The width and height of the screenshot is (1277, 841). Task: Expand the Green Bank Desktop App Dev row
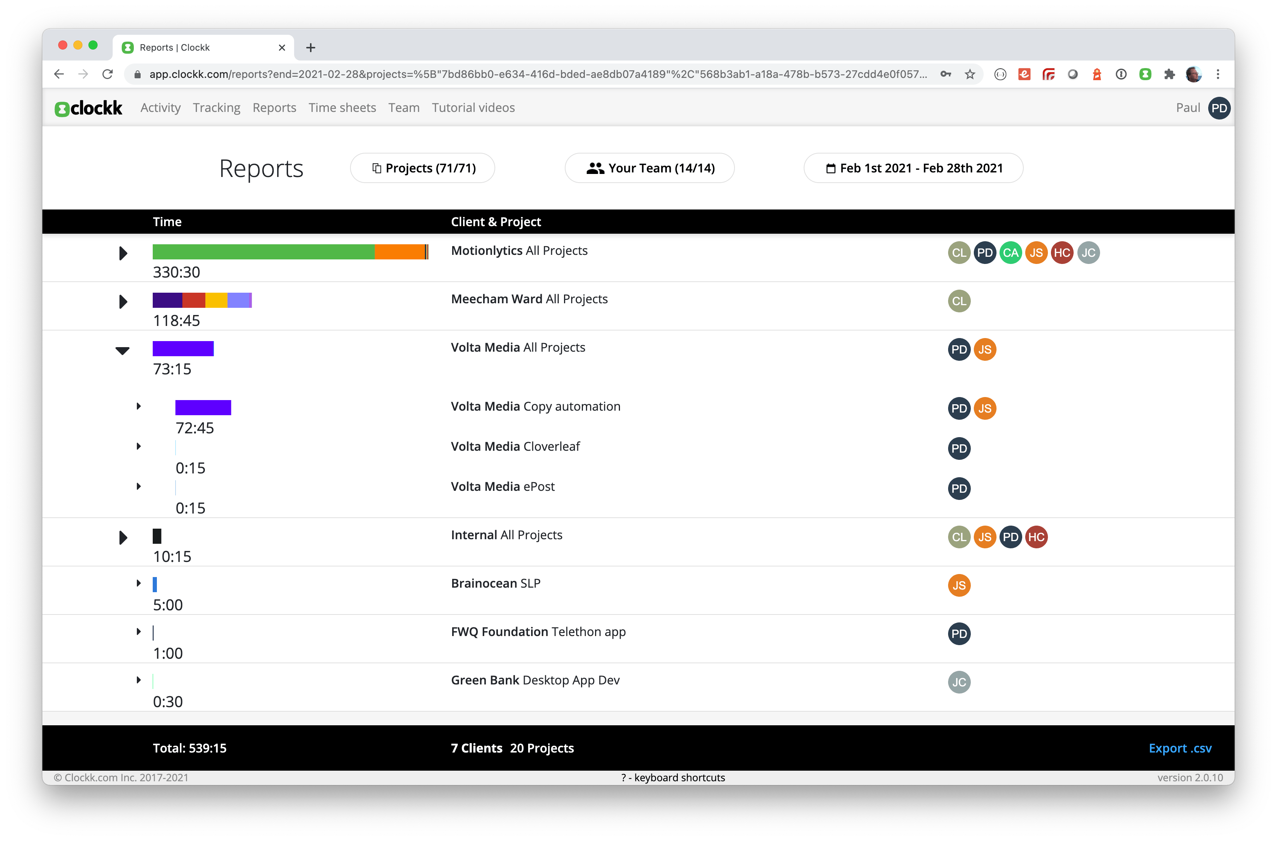point(138,680)
